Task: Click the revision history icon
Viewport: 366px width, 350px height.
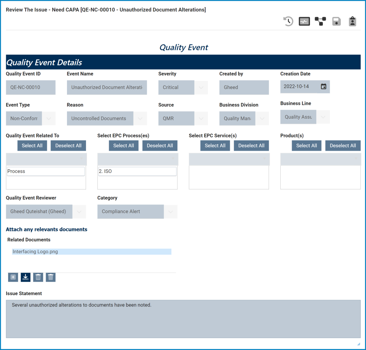Action: click(288, 21)
